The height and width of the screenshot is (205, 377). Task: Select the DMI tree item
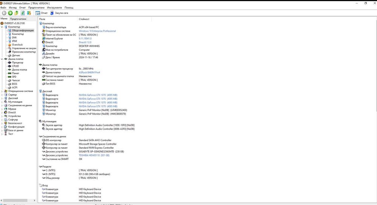14,37
